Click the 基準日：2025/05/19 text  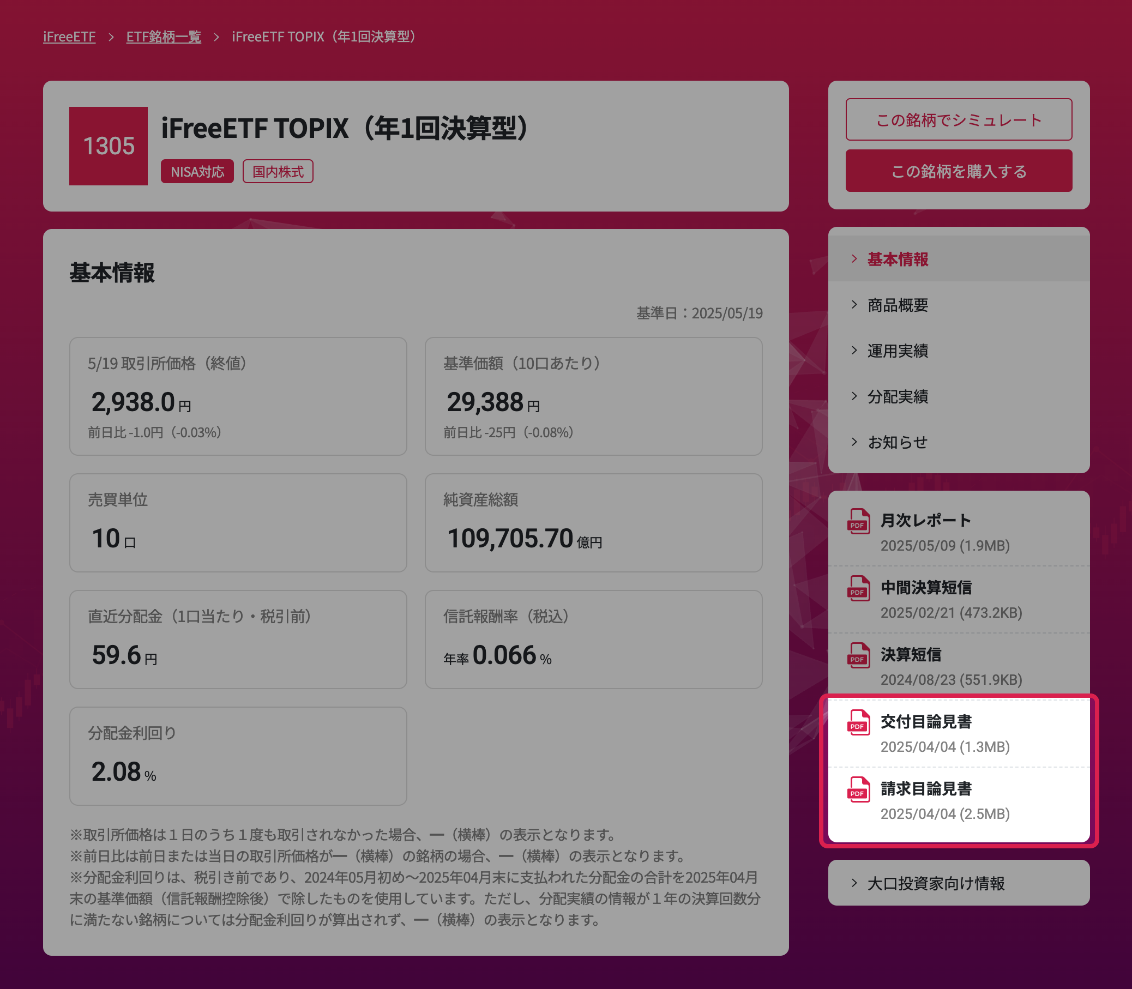pyautogui.click(x=699, y=313)
